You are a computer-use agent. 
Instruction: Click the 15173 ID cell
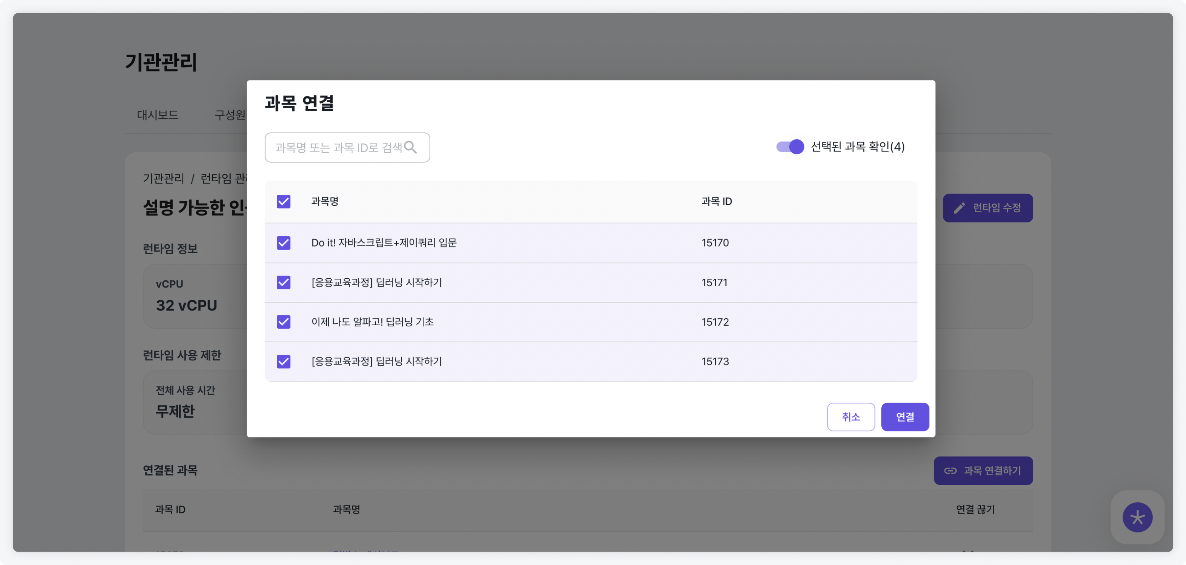715,362
